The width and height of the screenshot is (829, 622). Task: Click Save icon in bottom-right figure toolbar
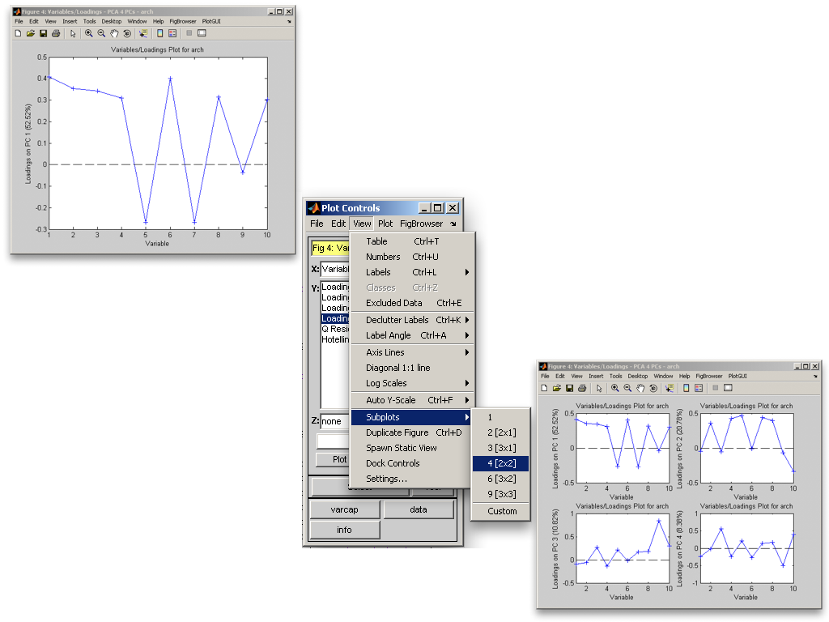pos(569,388)
